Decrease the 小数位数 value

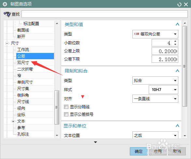click(x=175, y=44)
